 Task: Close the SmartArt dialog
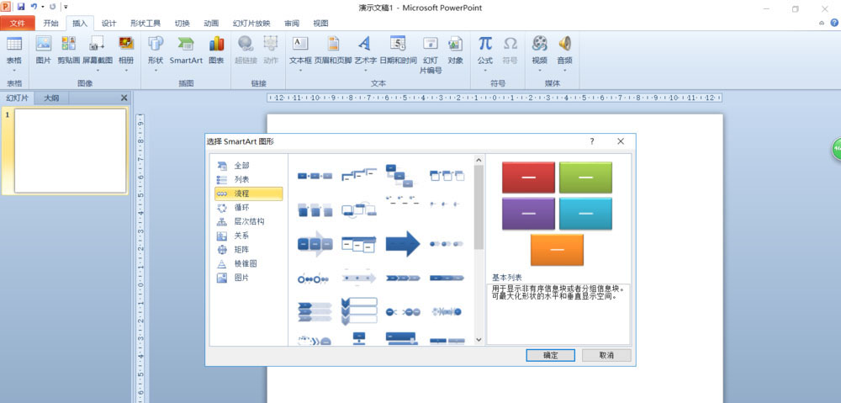coord(621,141)
